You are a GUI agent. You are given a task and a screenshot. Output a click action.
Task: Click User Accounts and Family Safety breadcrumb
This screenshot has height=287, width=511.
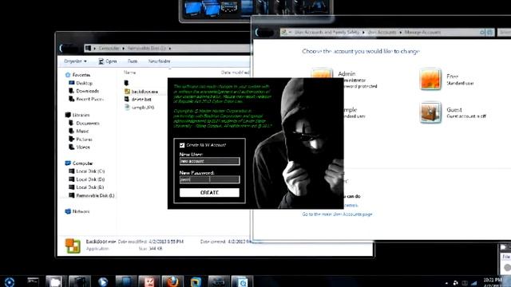click(x=327, y=32)
